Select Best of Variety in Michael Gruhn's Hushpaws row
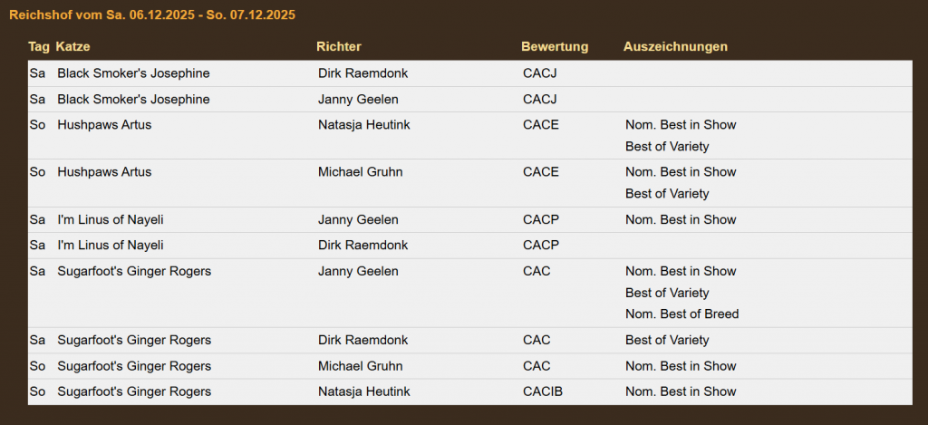 coord(667,193)
